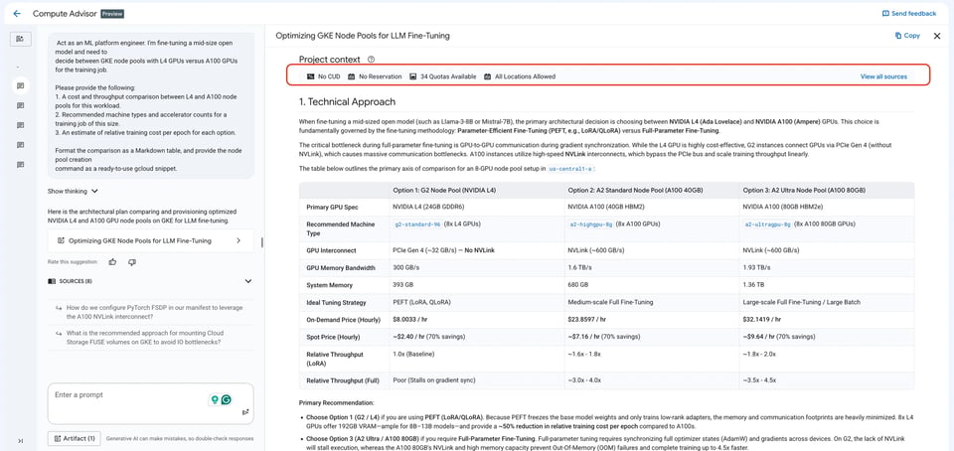Click the icon beside All Locations Allowed
Viewport: 954px width, 451px height.
(487, 76)
